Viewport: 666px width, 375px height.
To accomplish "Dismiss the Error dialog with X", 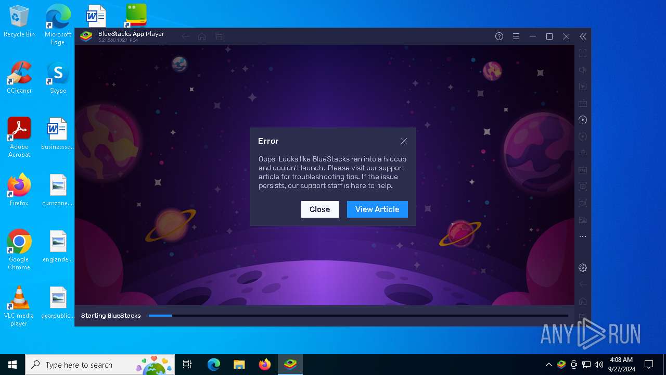I will pyautogui.click(x=404, y=141).
